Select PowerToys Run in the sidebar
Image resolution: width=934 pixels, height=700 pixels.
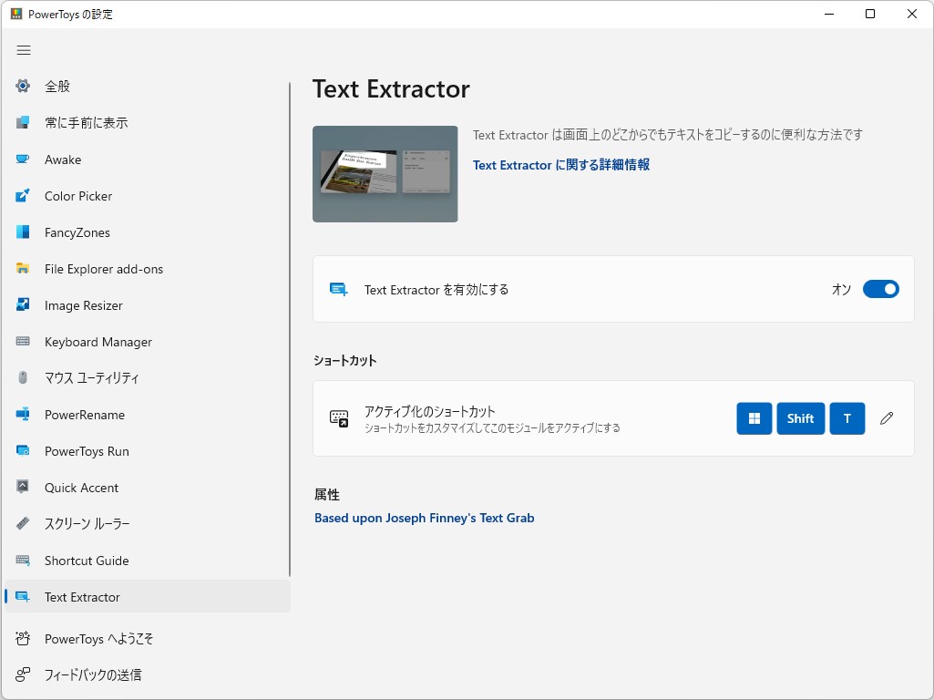click(87, 451)
